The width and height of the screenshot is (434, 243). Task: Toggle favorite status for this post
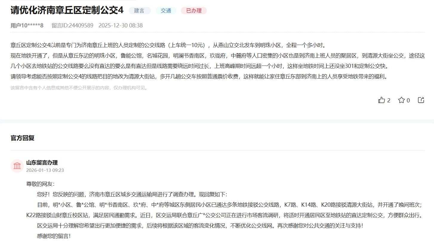pos(401,100)
